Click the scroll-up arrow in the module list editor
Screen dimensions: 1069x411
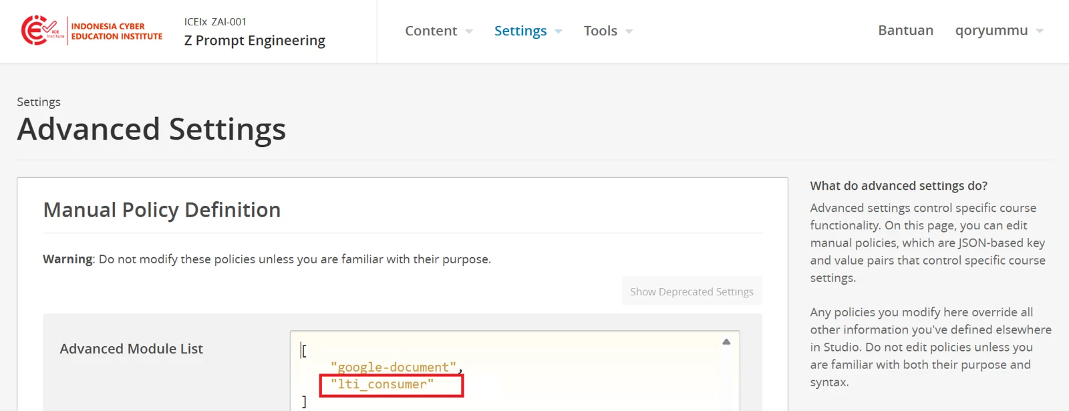click(x=726, y=341)
